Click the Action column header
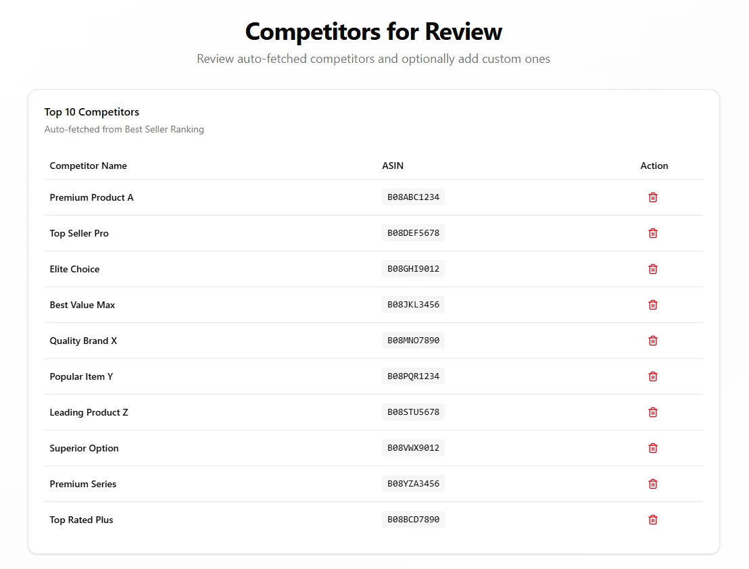Screen dimensions: 749x569 [x=654, y=166]
